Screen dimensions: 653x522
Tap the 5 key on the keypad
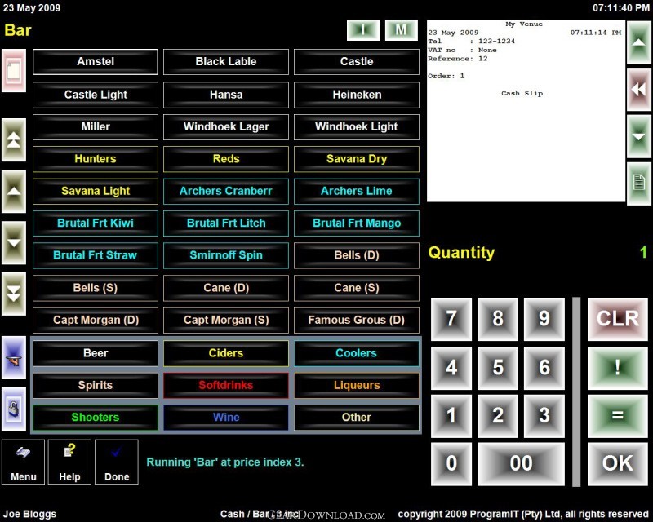pos(498,368)
